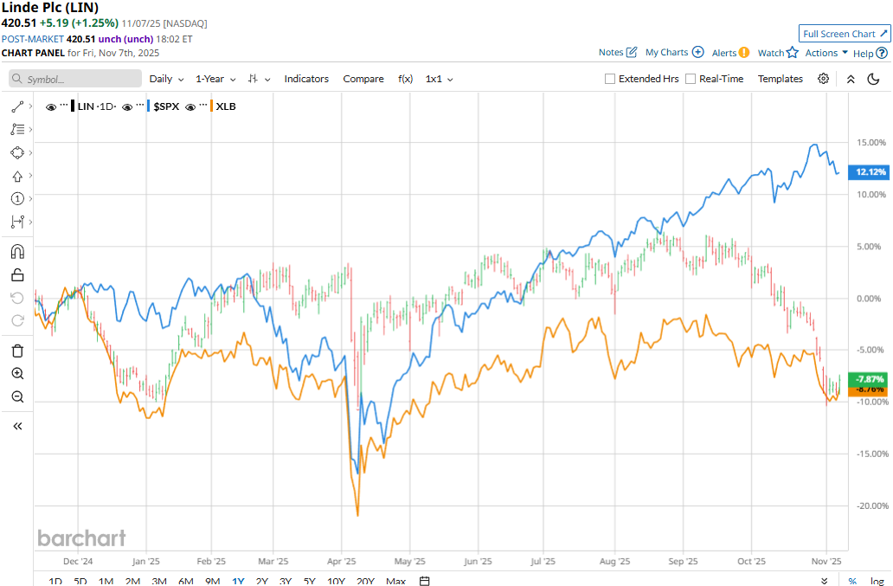893x586 pixels.
Task: Click the black LIN color swatch
Action: (73, 106)
